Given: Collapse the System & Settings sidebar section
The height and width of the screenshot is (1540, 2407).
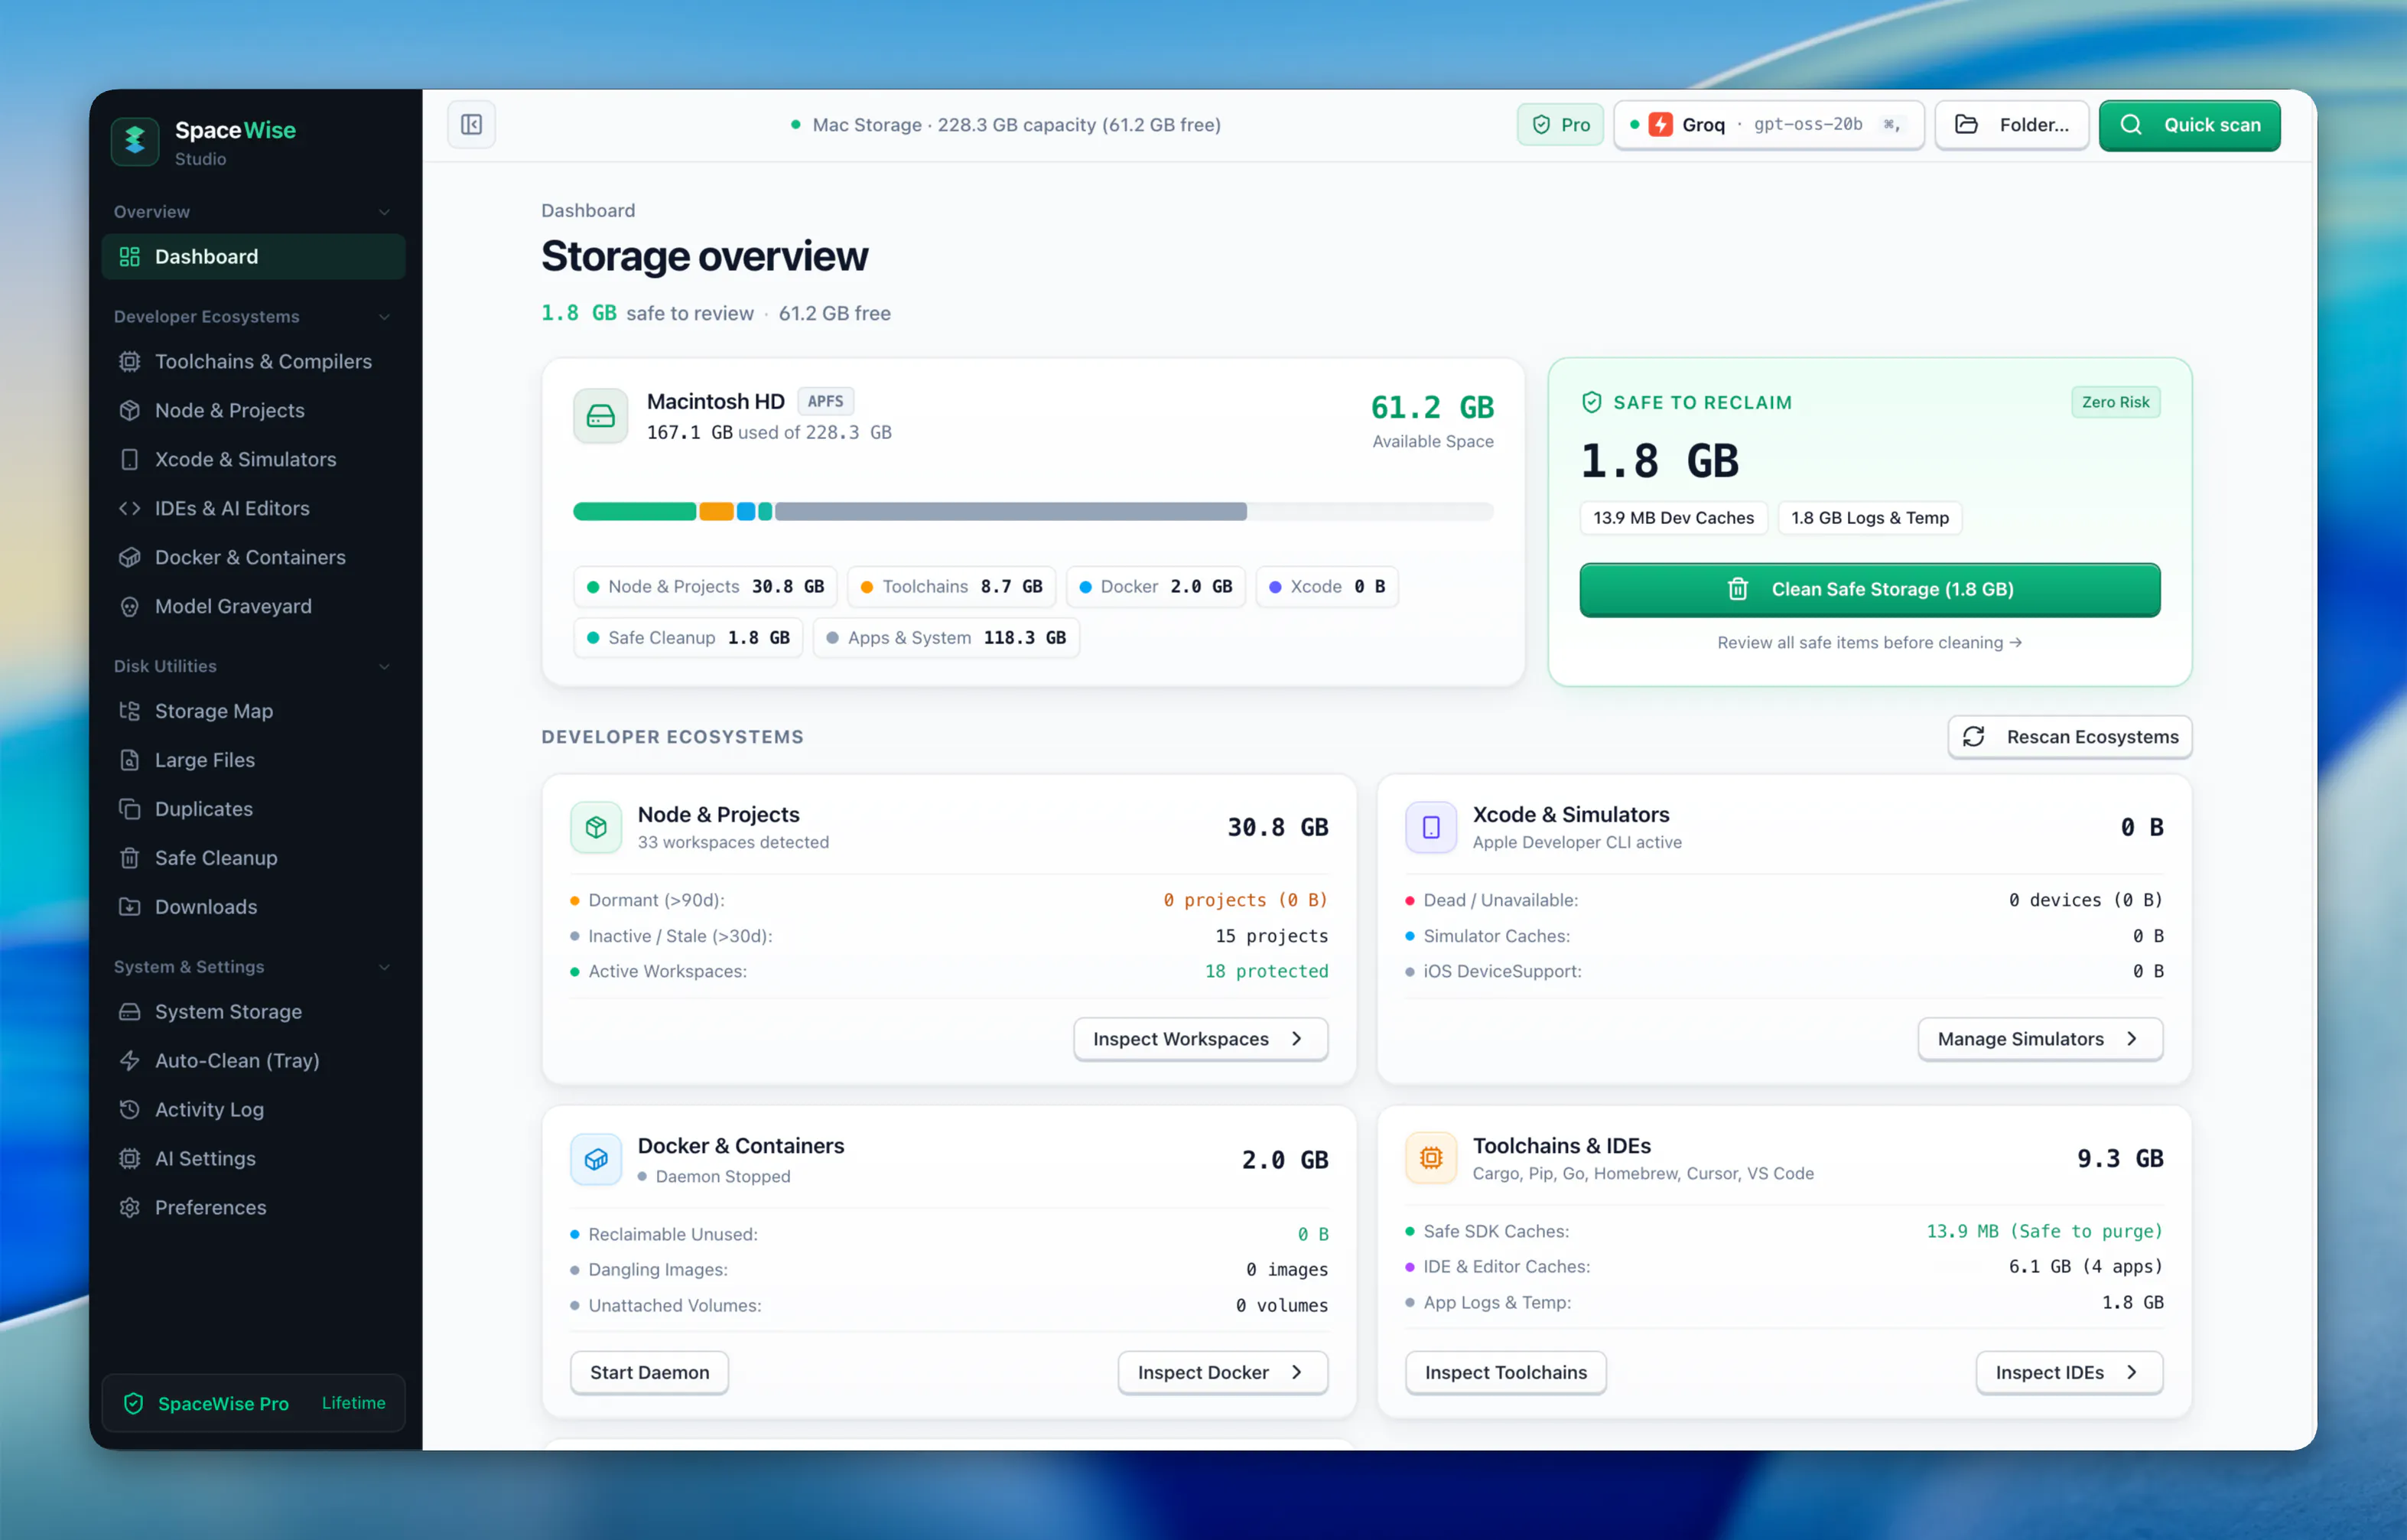Looking at the screenshot, I should (x=384, y=967).
